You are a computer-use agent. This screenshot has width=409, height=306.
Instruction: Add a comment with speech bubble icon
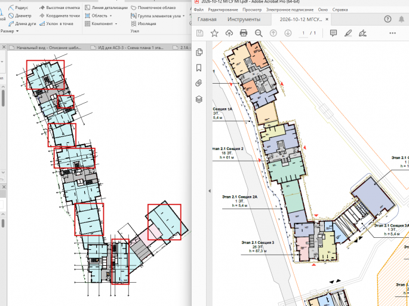tap(333, 33)
